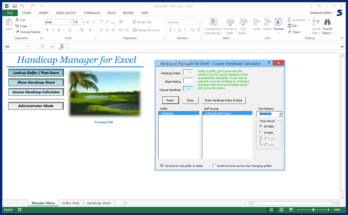Open the Handicap Sheet sheet tab
Screen dimensions: 348x215
tap(99, 203)
